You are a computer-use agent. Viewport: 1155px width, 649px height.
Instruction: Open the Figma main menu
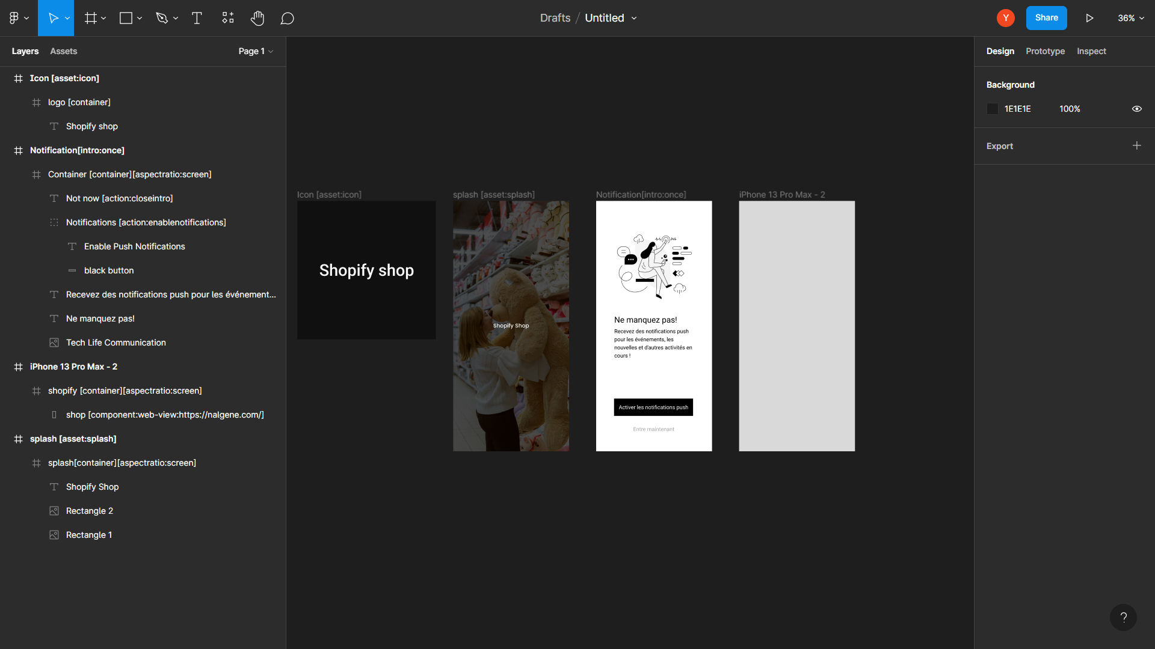(x=18, y=18)
